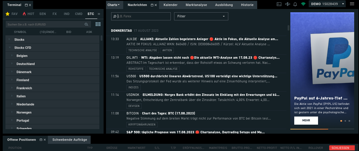
Task: Open notifications bell icon
Action: [x=295, y=4]
